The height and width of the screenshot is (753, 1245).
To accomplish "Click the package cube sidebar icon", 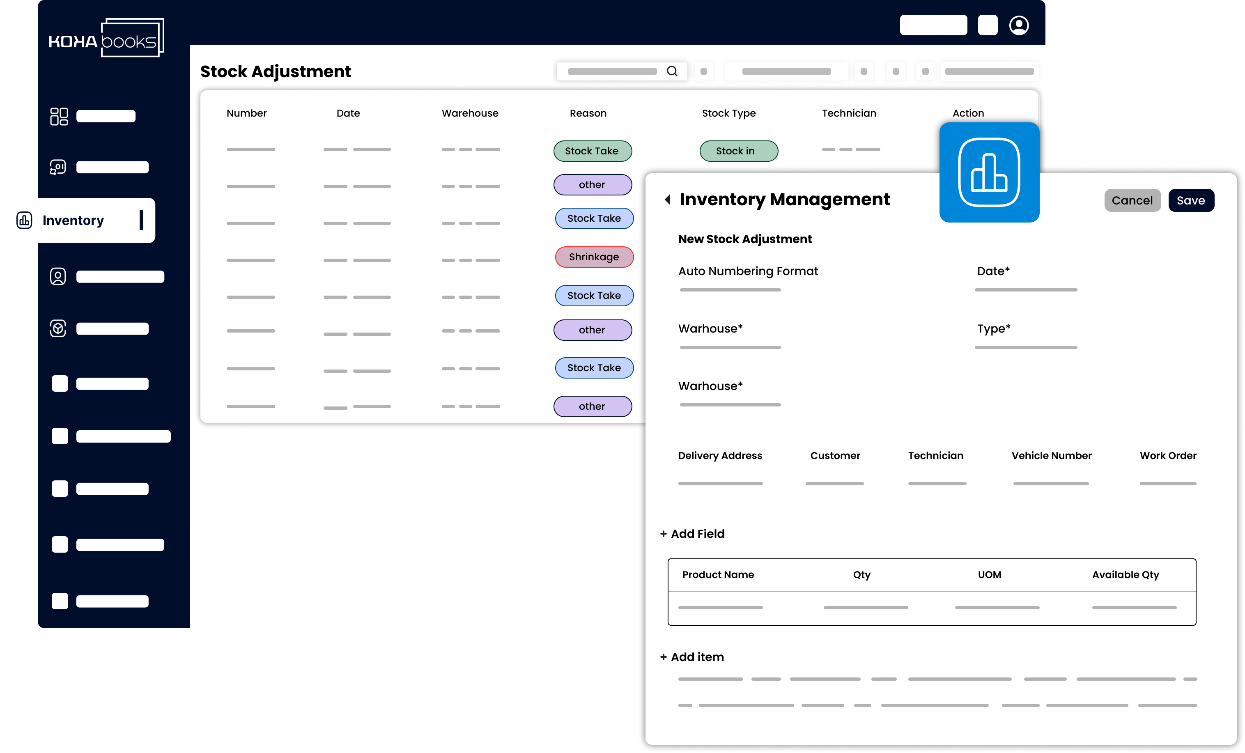I will [x=58, y=328].
